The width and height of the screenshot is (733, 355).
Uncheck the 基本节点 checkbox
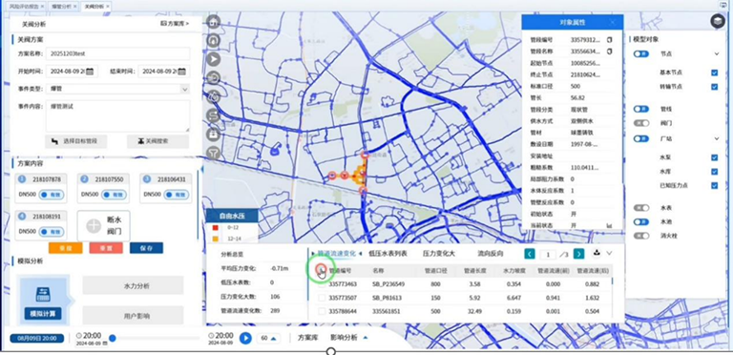[x=714, y=73]
